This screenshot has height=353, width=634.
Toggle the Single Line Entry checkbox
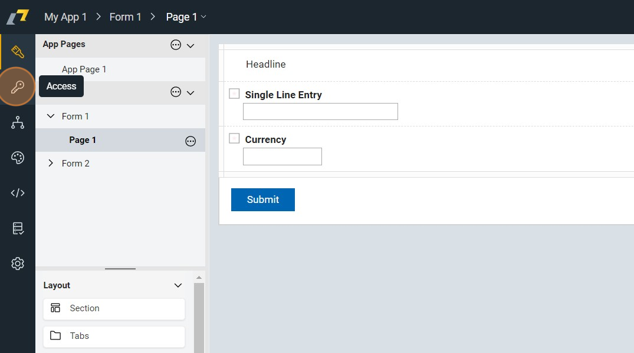point(234,94)
